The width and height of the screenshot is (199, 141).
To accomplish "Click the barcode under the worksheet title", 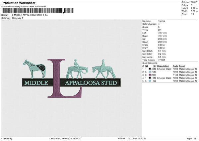I will [37, 11].
